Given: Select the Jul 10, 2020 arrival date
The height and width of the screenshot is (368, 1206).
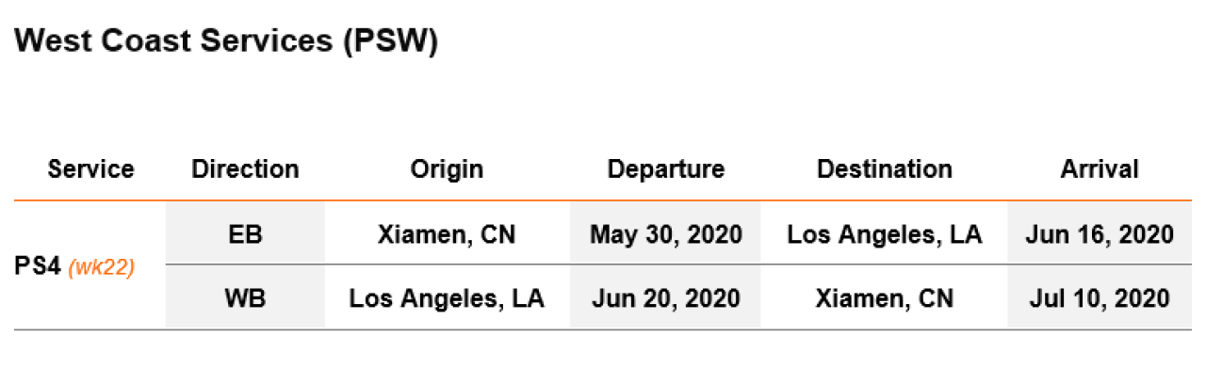Looking at the screenshot, I should click(x=1100, y=297).
